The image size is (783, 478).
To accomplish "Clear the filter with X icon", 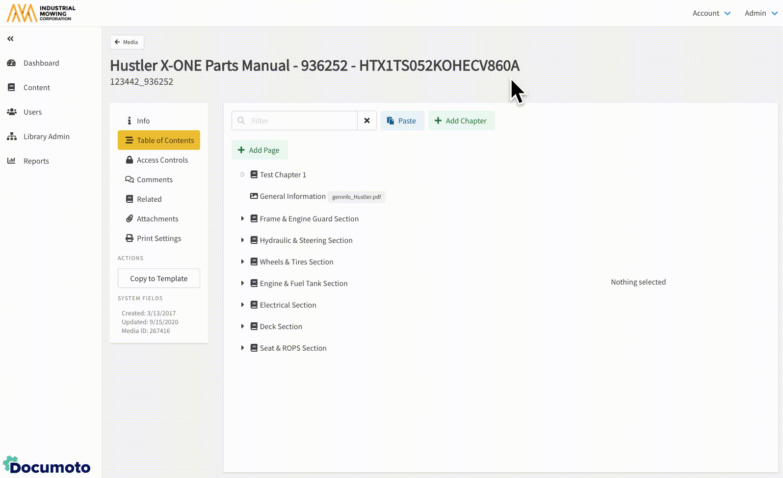I will 366,120.
